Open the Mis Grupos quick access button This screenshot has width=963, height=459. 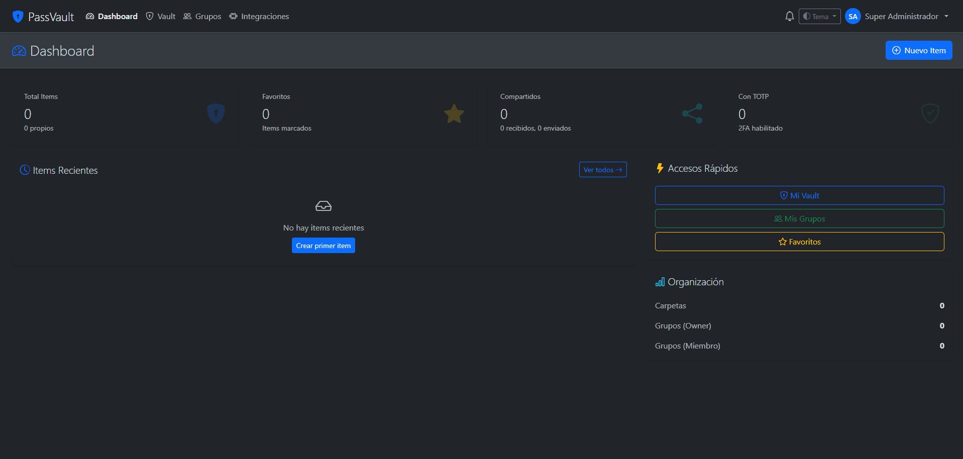pyautogui.click(x=799, y=218)
